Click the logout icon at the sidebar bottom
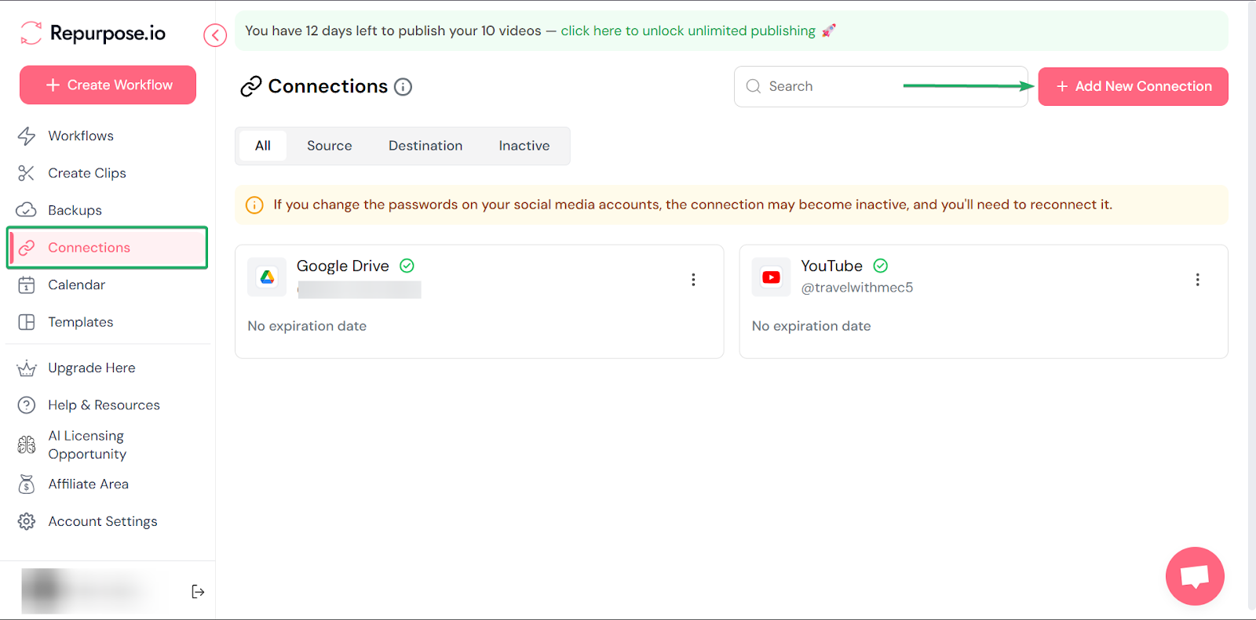 (198, 592)
